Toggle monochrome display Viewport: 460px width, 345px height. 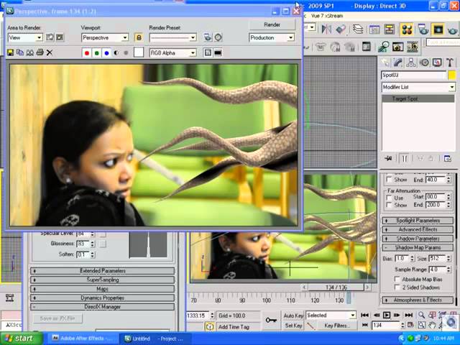[126, 53]
